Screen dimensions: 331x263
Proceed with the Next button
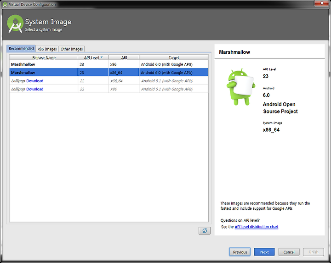[x=264, y=252]
